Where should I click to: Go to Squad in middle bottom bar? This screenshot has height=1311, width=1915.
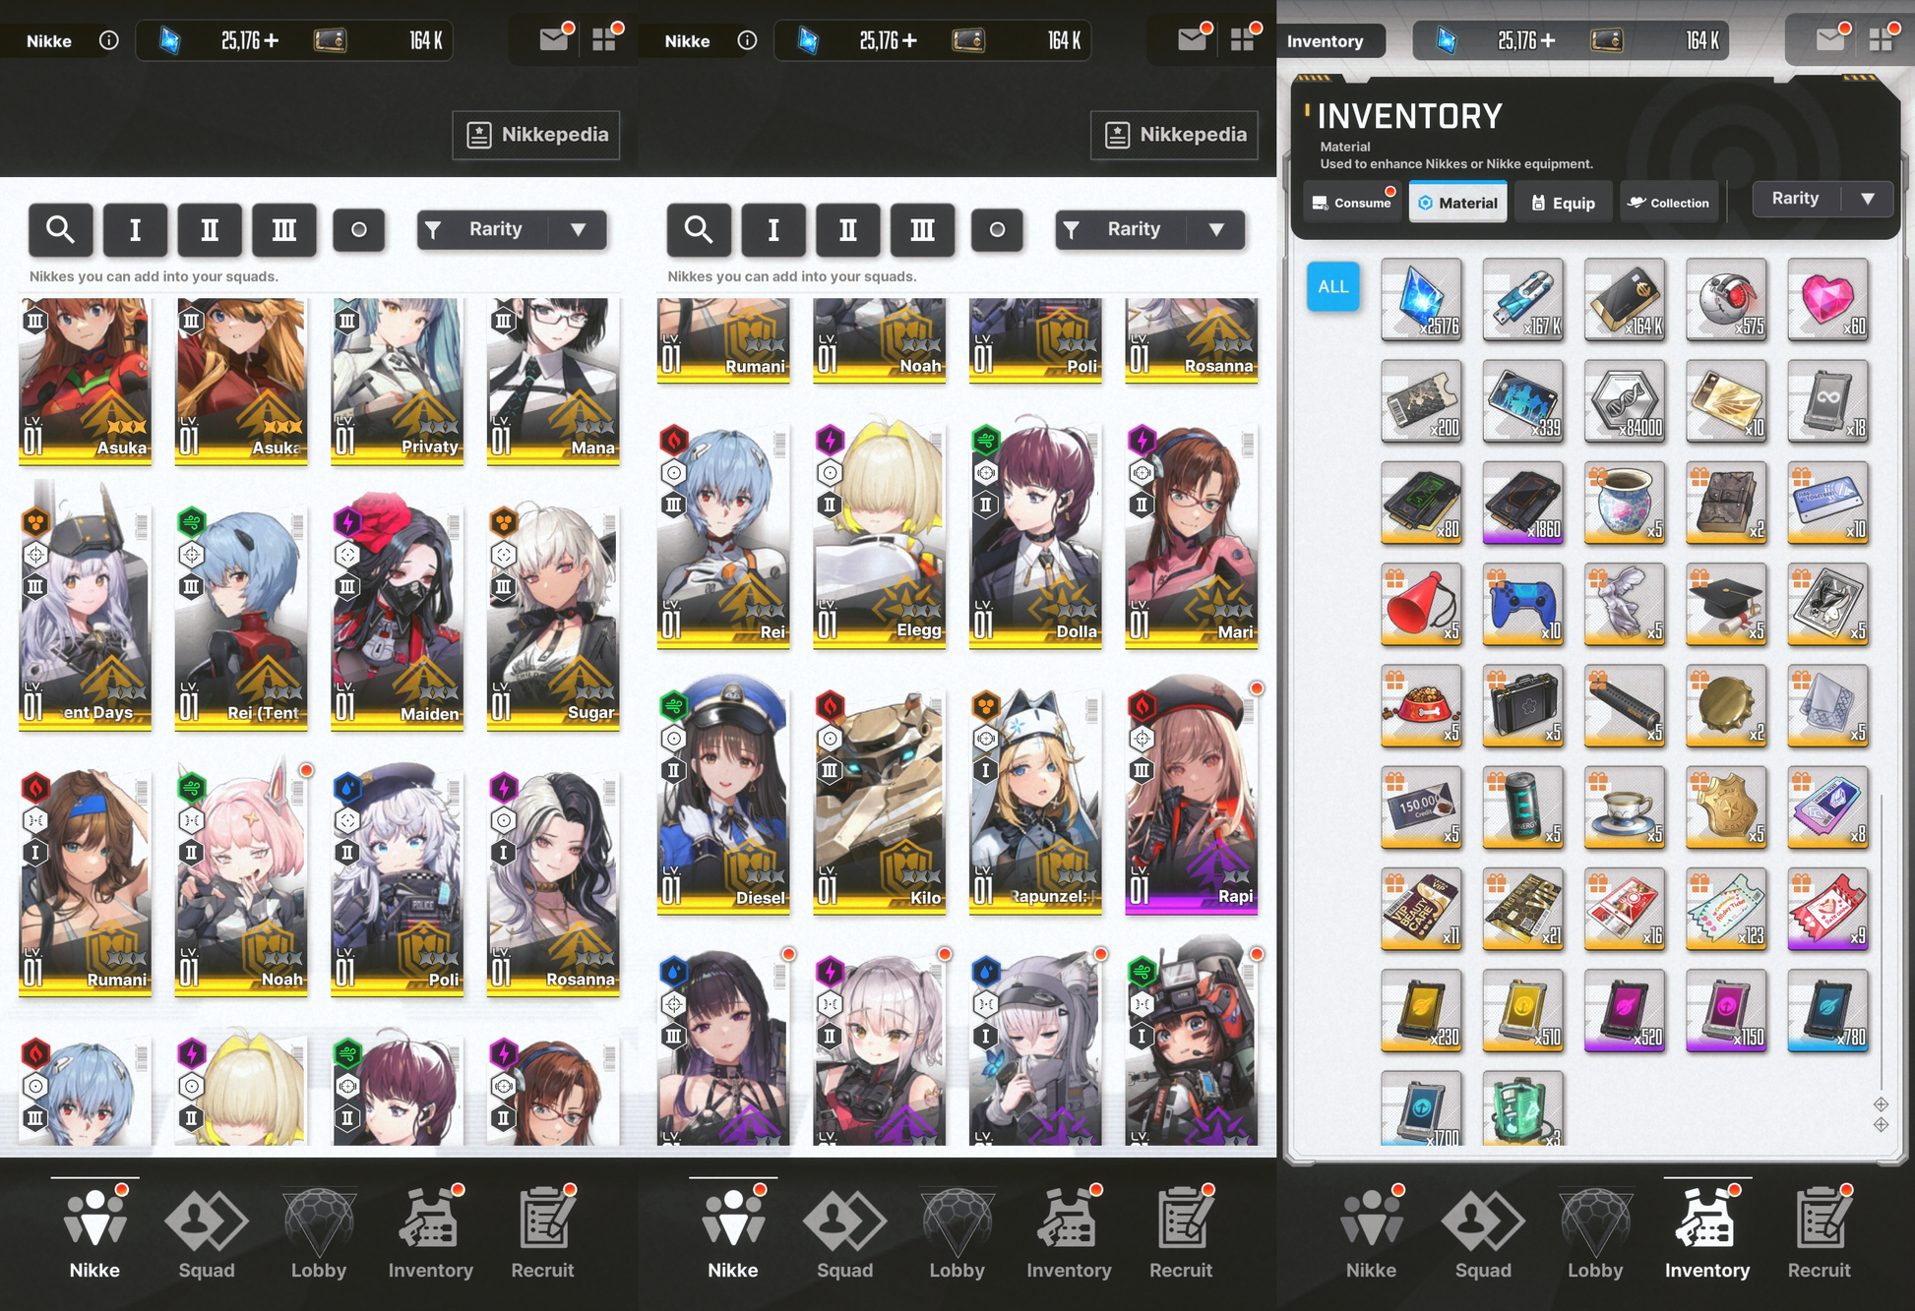pos(844,1234)
